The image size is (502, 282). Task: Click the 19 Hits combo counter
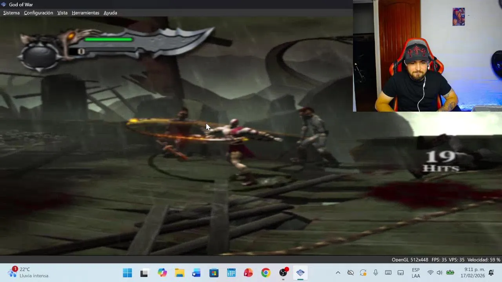click(440, 161)
